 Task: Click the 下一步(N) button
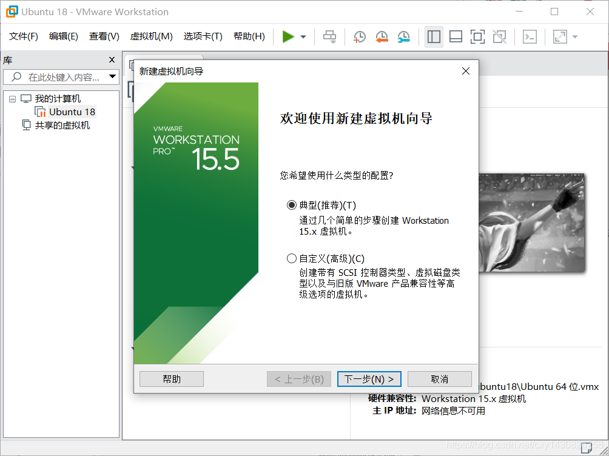(x=369, y=379)
